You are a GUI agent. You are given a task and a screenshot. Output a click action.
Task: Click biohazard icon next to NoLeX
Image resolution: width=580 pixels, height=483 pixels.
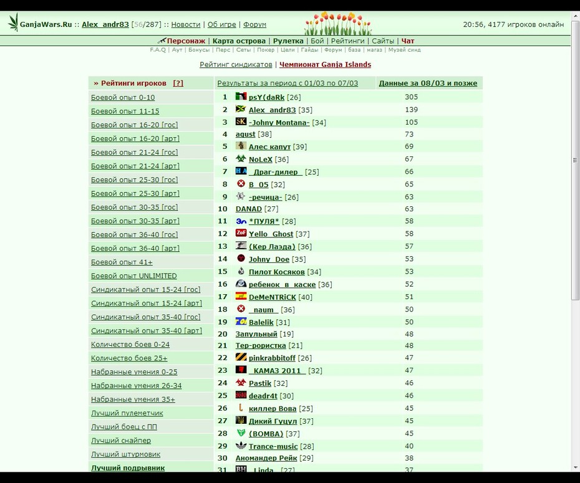(241, 158)
